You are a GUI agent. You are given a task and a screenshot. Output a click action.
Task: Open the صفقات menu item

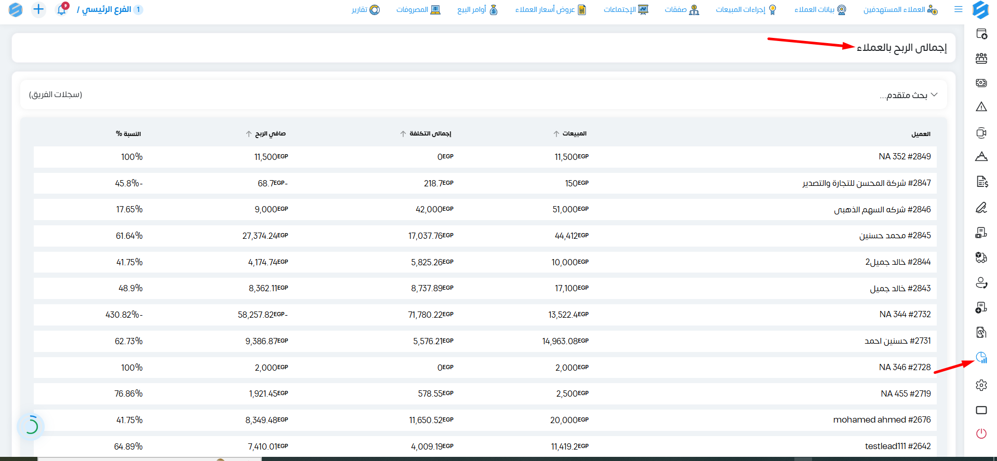pyautogui.click(x=682, y=10)
